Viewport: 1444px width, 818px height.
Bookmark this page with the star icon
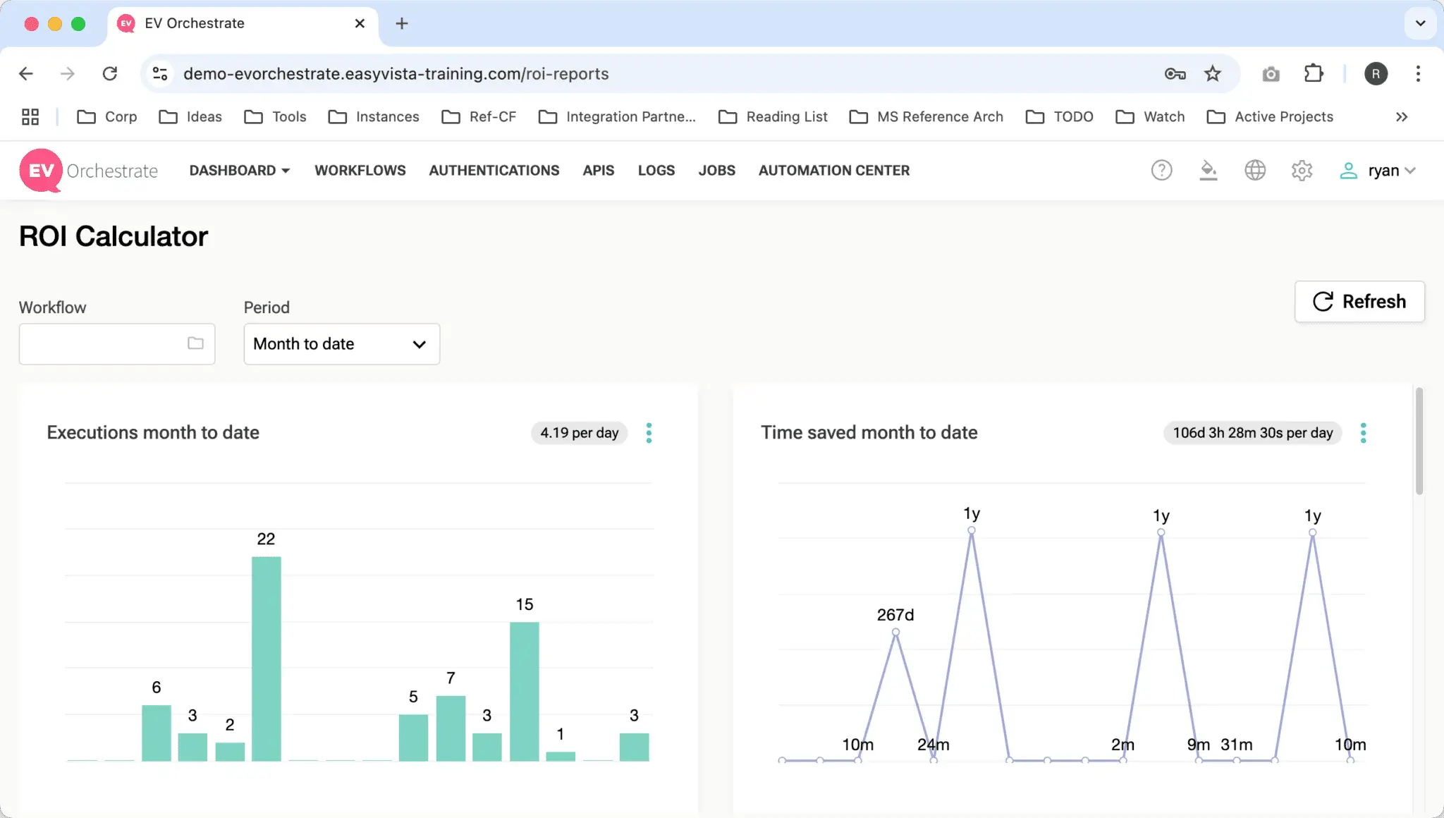click(1212, 73)
